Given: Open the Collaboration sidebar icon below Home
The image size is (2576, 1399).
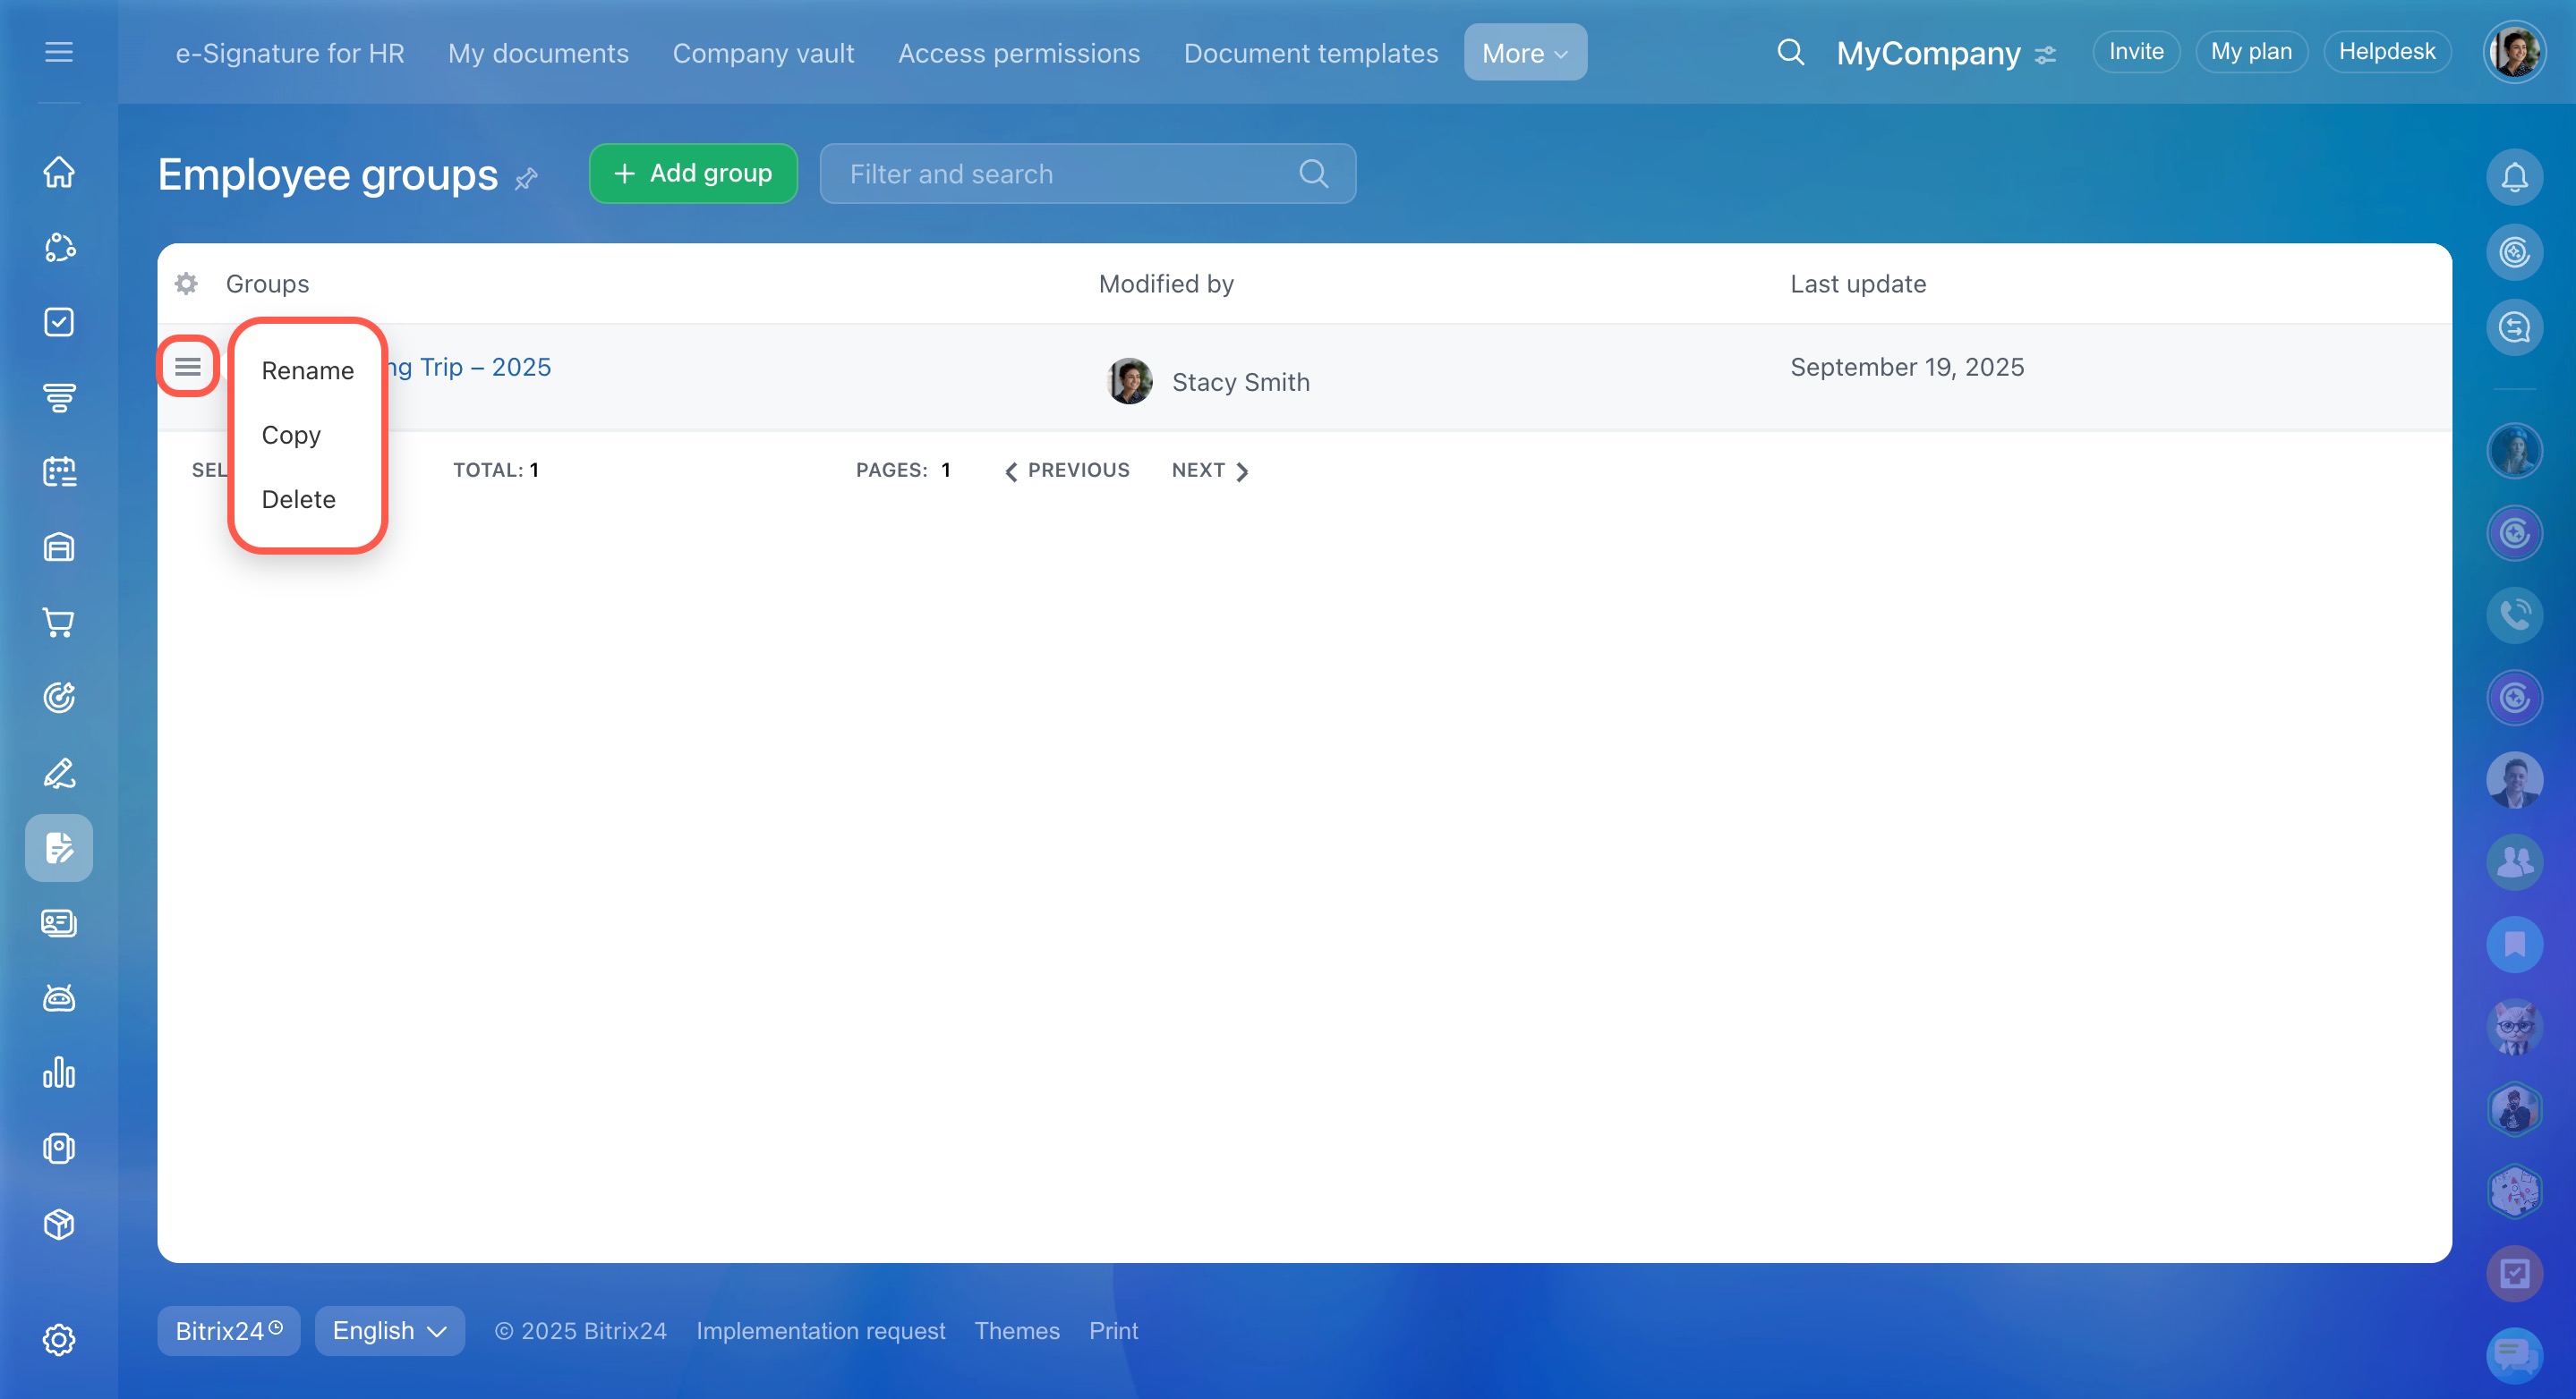Looking at the screenshot, I should tap(59, 247).
